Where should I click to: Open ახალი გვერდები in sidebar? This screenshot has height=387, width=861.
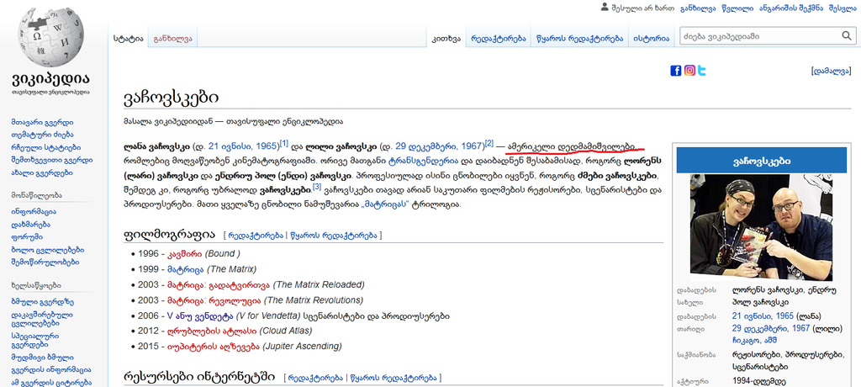pos(42,172)
